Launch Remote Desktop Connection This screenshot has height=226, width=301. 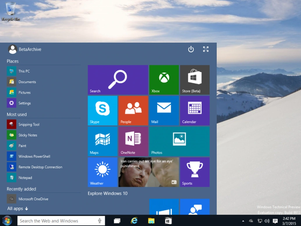click(44, 167)
